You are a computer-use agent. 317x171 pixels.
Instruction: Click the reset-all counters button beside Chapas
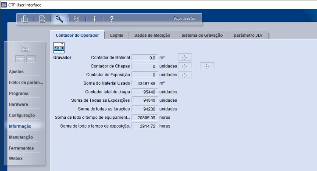click(207, 66)
